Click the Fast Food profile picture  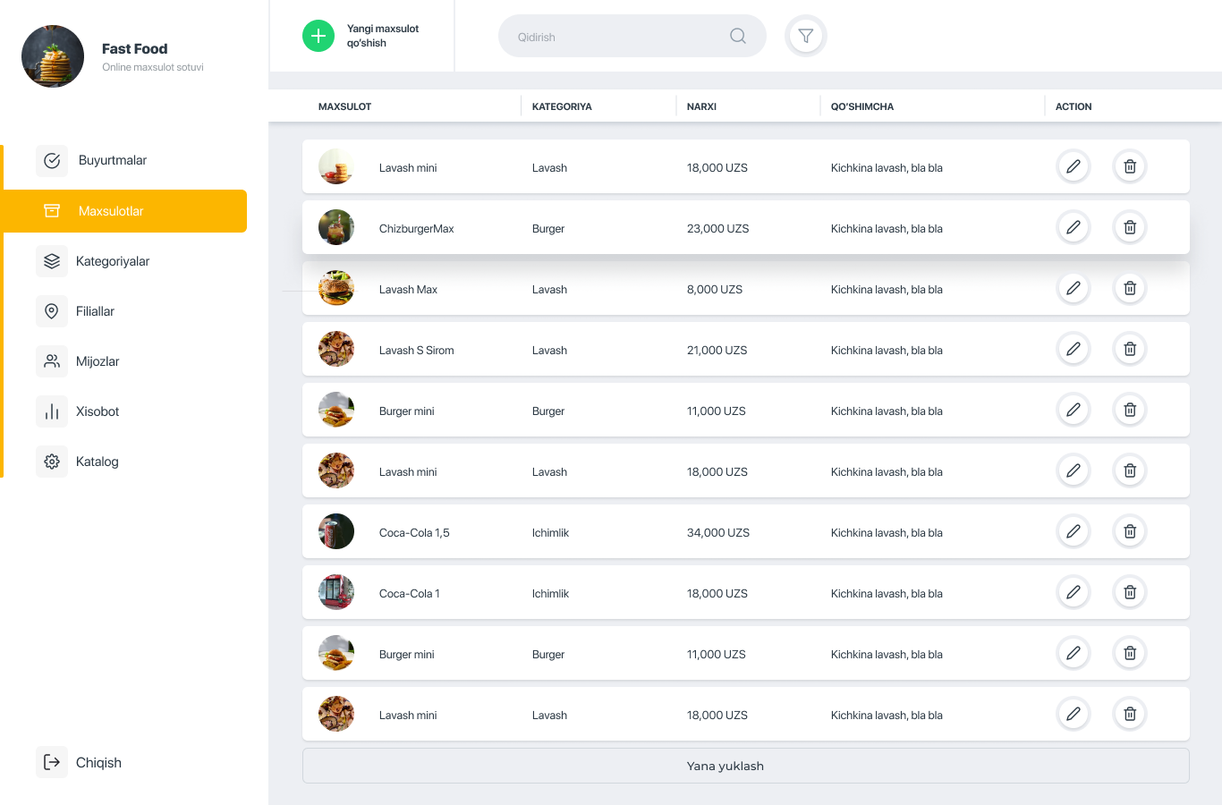[x=53, y=56]
